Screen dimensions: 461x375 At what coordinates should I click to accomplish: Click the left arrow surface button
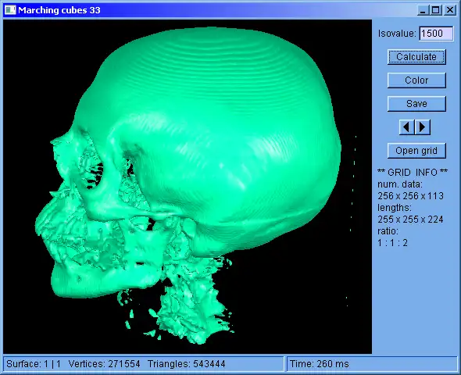point(406,127)
